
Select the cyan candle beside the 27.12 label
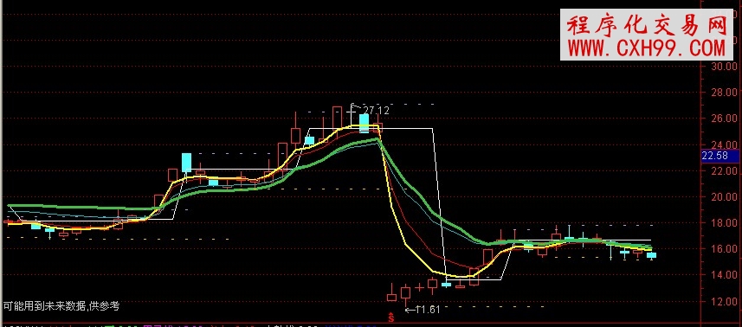[x=364, y=123]
